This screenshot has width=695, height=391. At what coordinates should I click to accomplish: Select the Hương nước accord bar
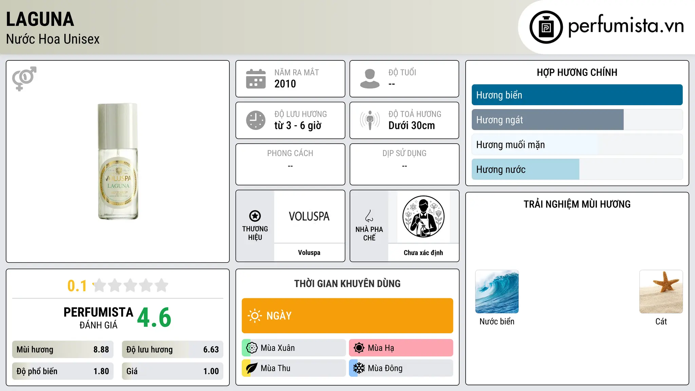coord(577,169)
